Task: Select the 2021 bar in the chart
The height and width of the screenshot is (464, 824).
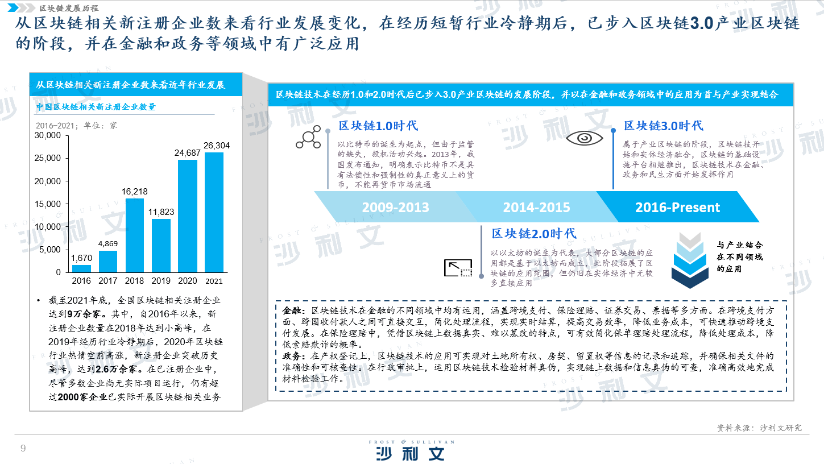Action: (x=214, y=212)
